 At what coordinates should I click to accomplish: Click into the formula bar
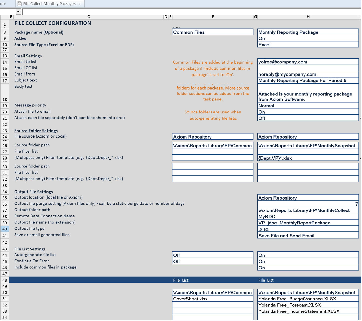182,12
